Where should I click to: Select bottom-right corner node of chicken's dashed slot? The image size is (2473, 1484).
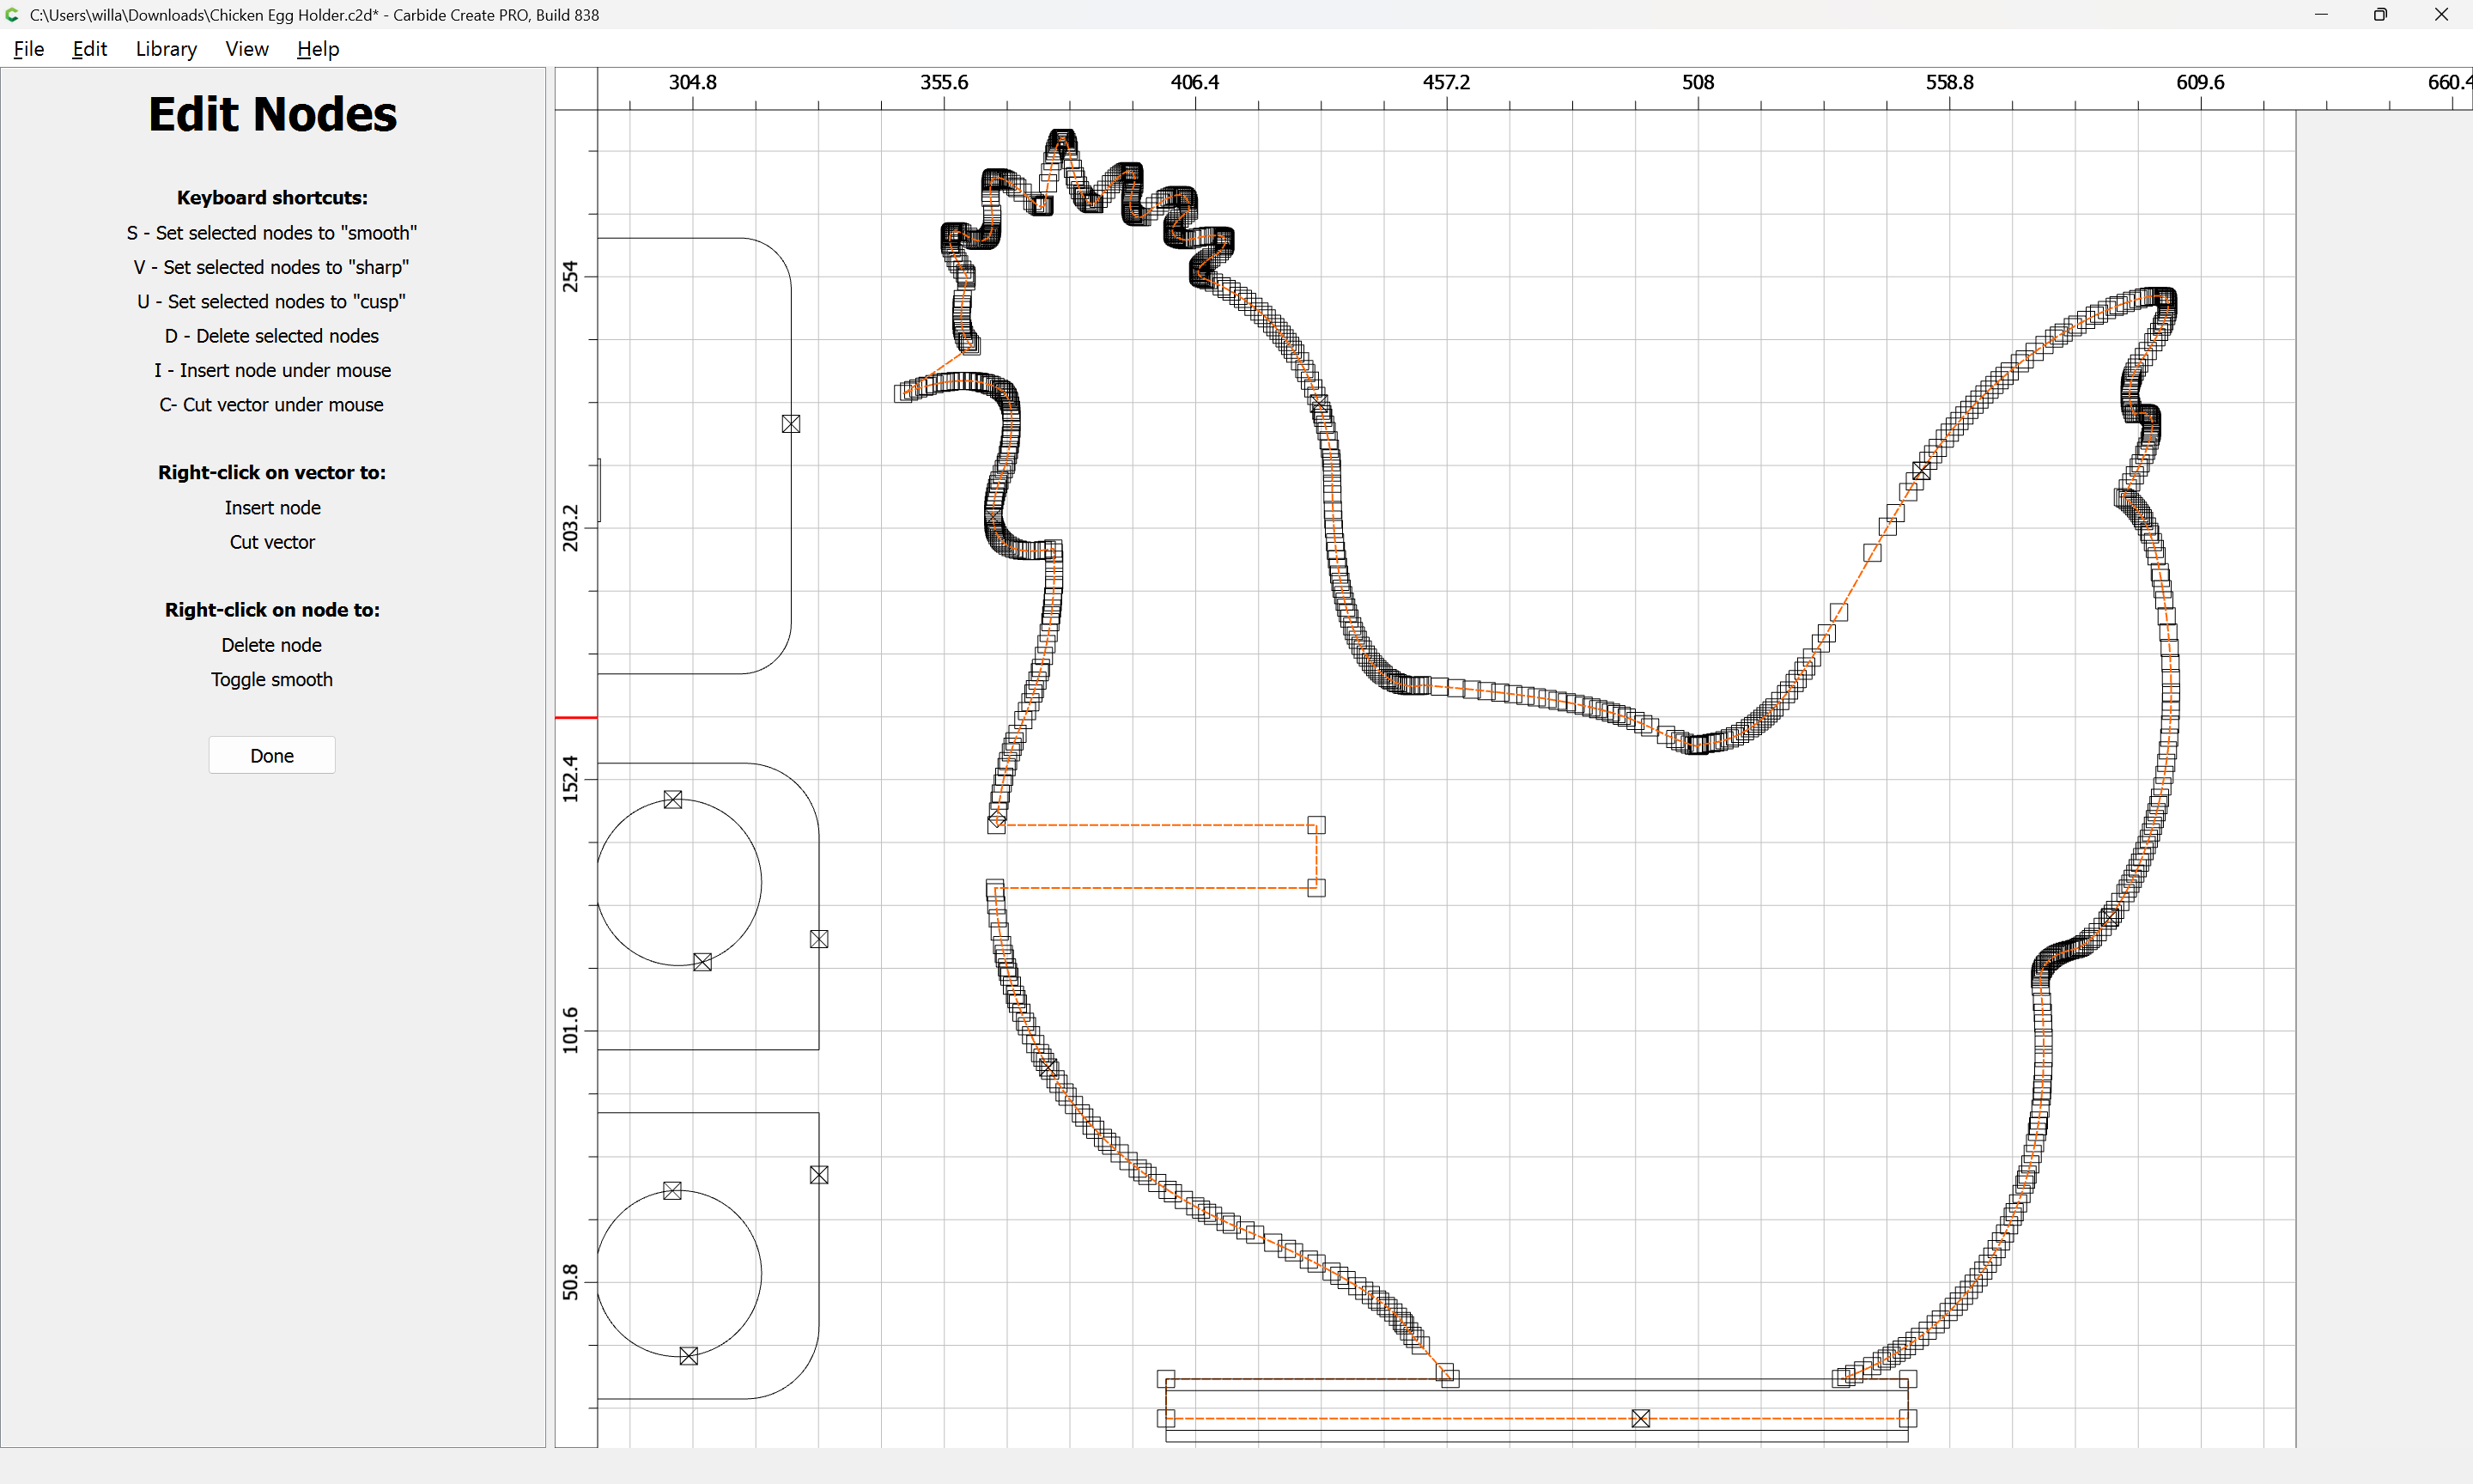click(x=1316, y=888)
